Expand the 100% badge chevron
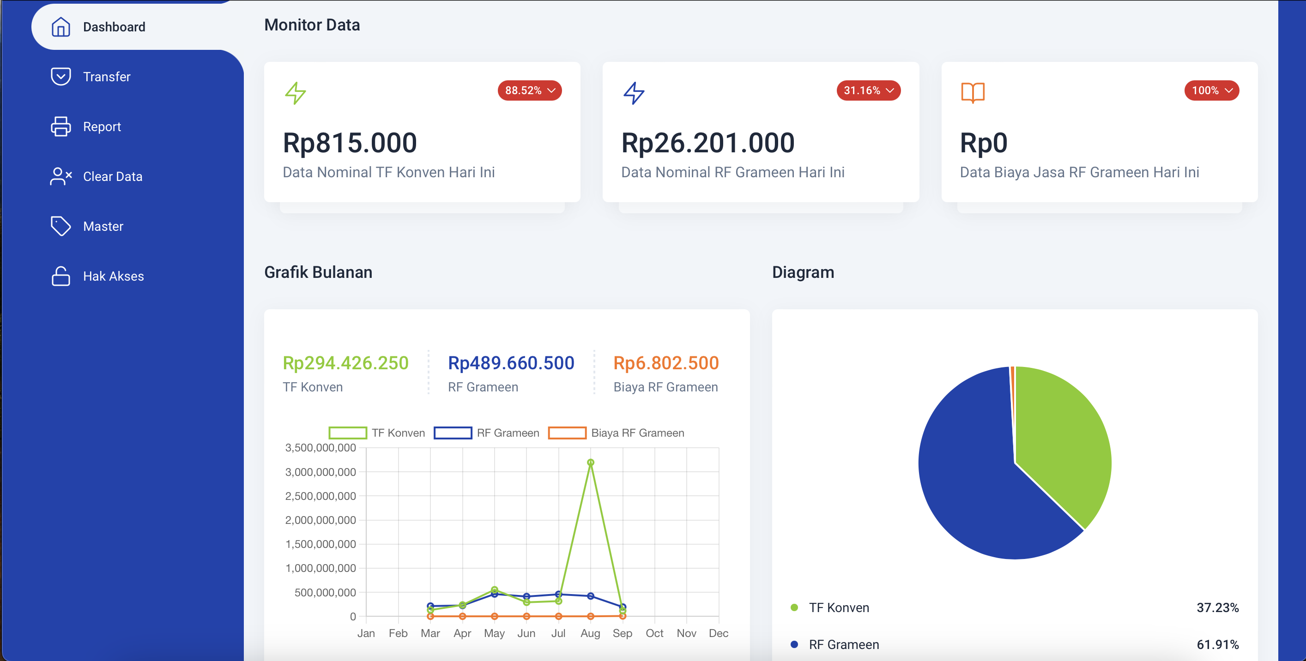 coord(1228,91)
